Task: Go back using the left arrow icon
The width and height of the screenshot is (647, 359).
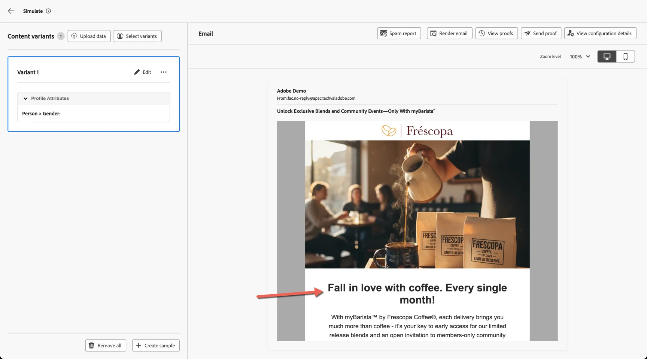Action: click(x=11, y=11)
